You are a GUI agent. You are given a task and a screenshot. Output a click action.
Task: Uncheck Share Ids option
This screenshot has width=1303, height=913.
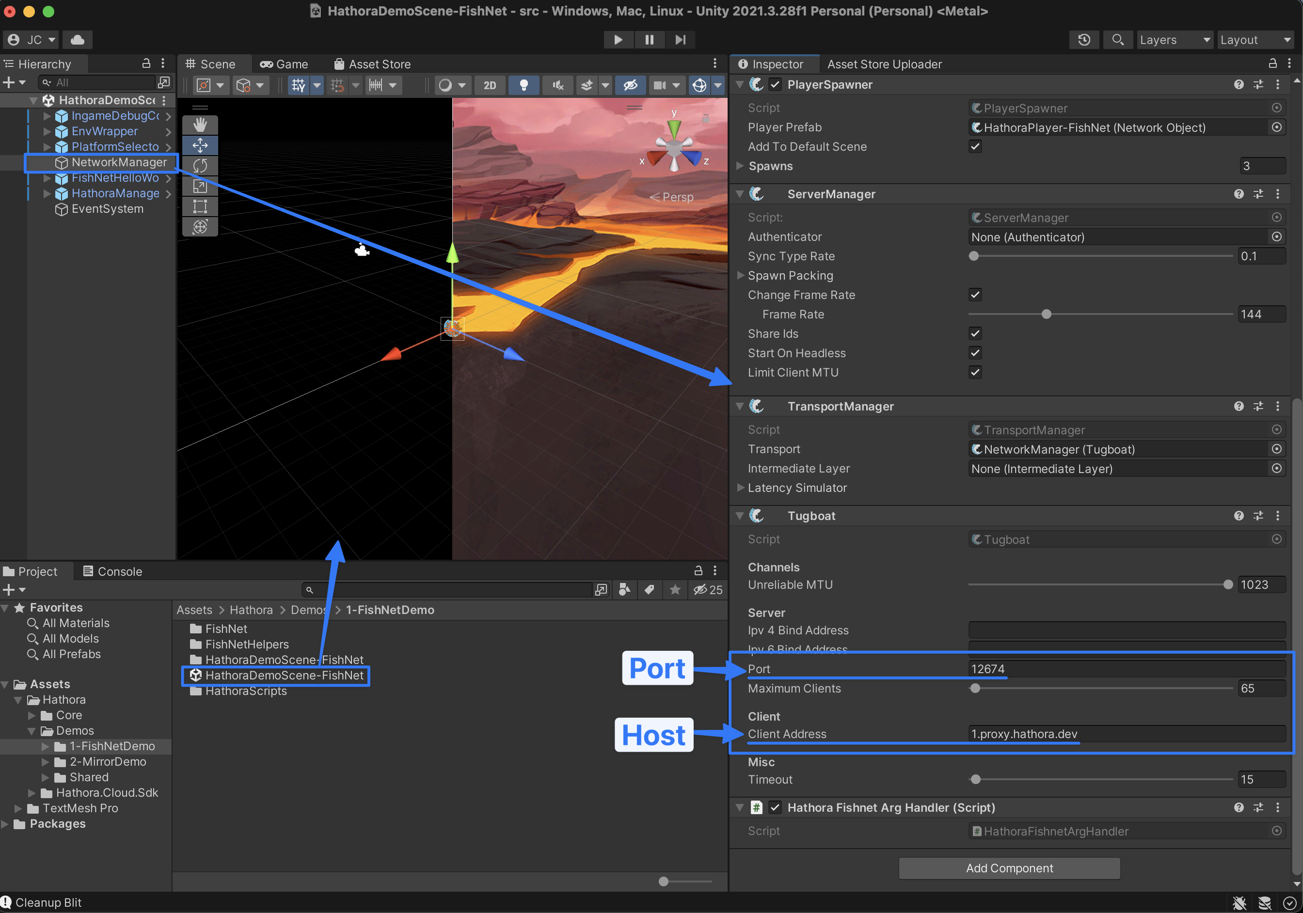pyautogui.click(x=975, y=333)
